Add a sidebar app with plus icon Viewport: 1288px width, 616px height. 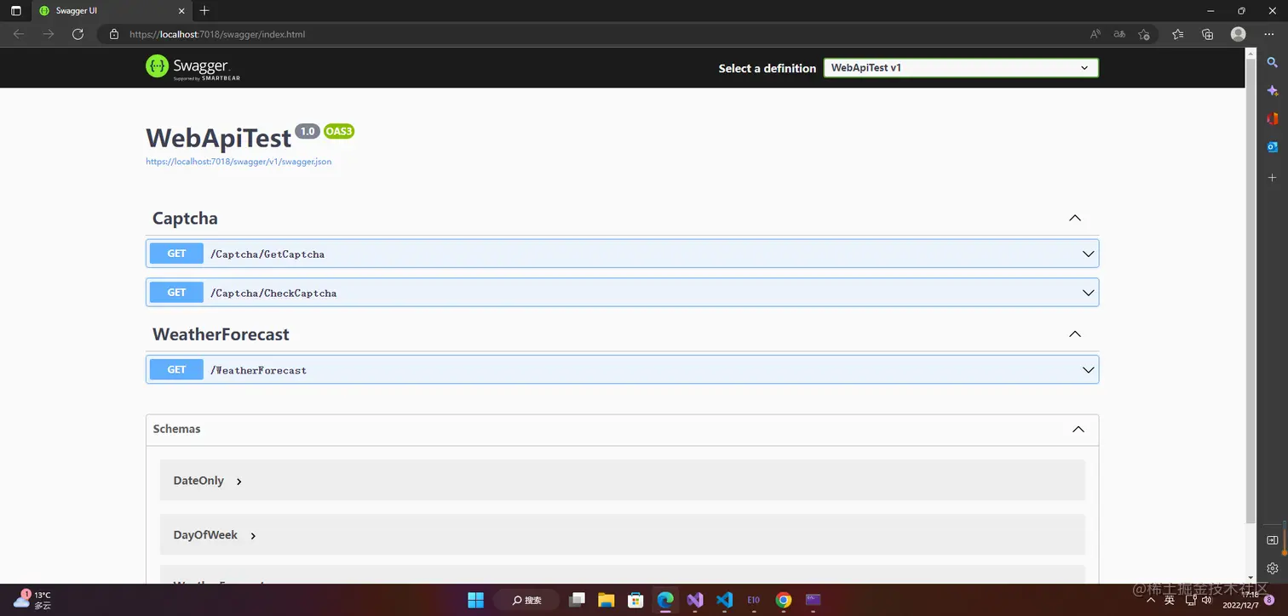(x=1273, y=178)
